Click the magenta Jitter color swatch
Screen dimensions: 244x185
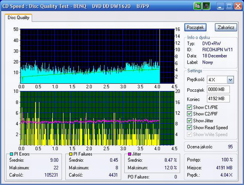point(130,154)
